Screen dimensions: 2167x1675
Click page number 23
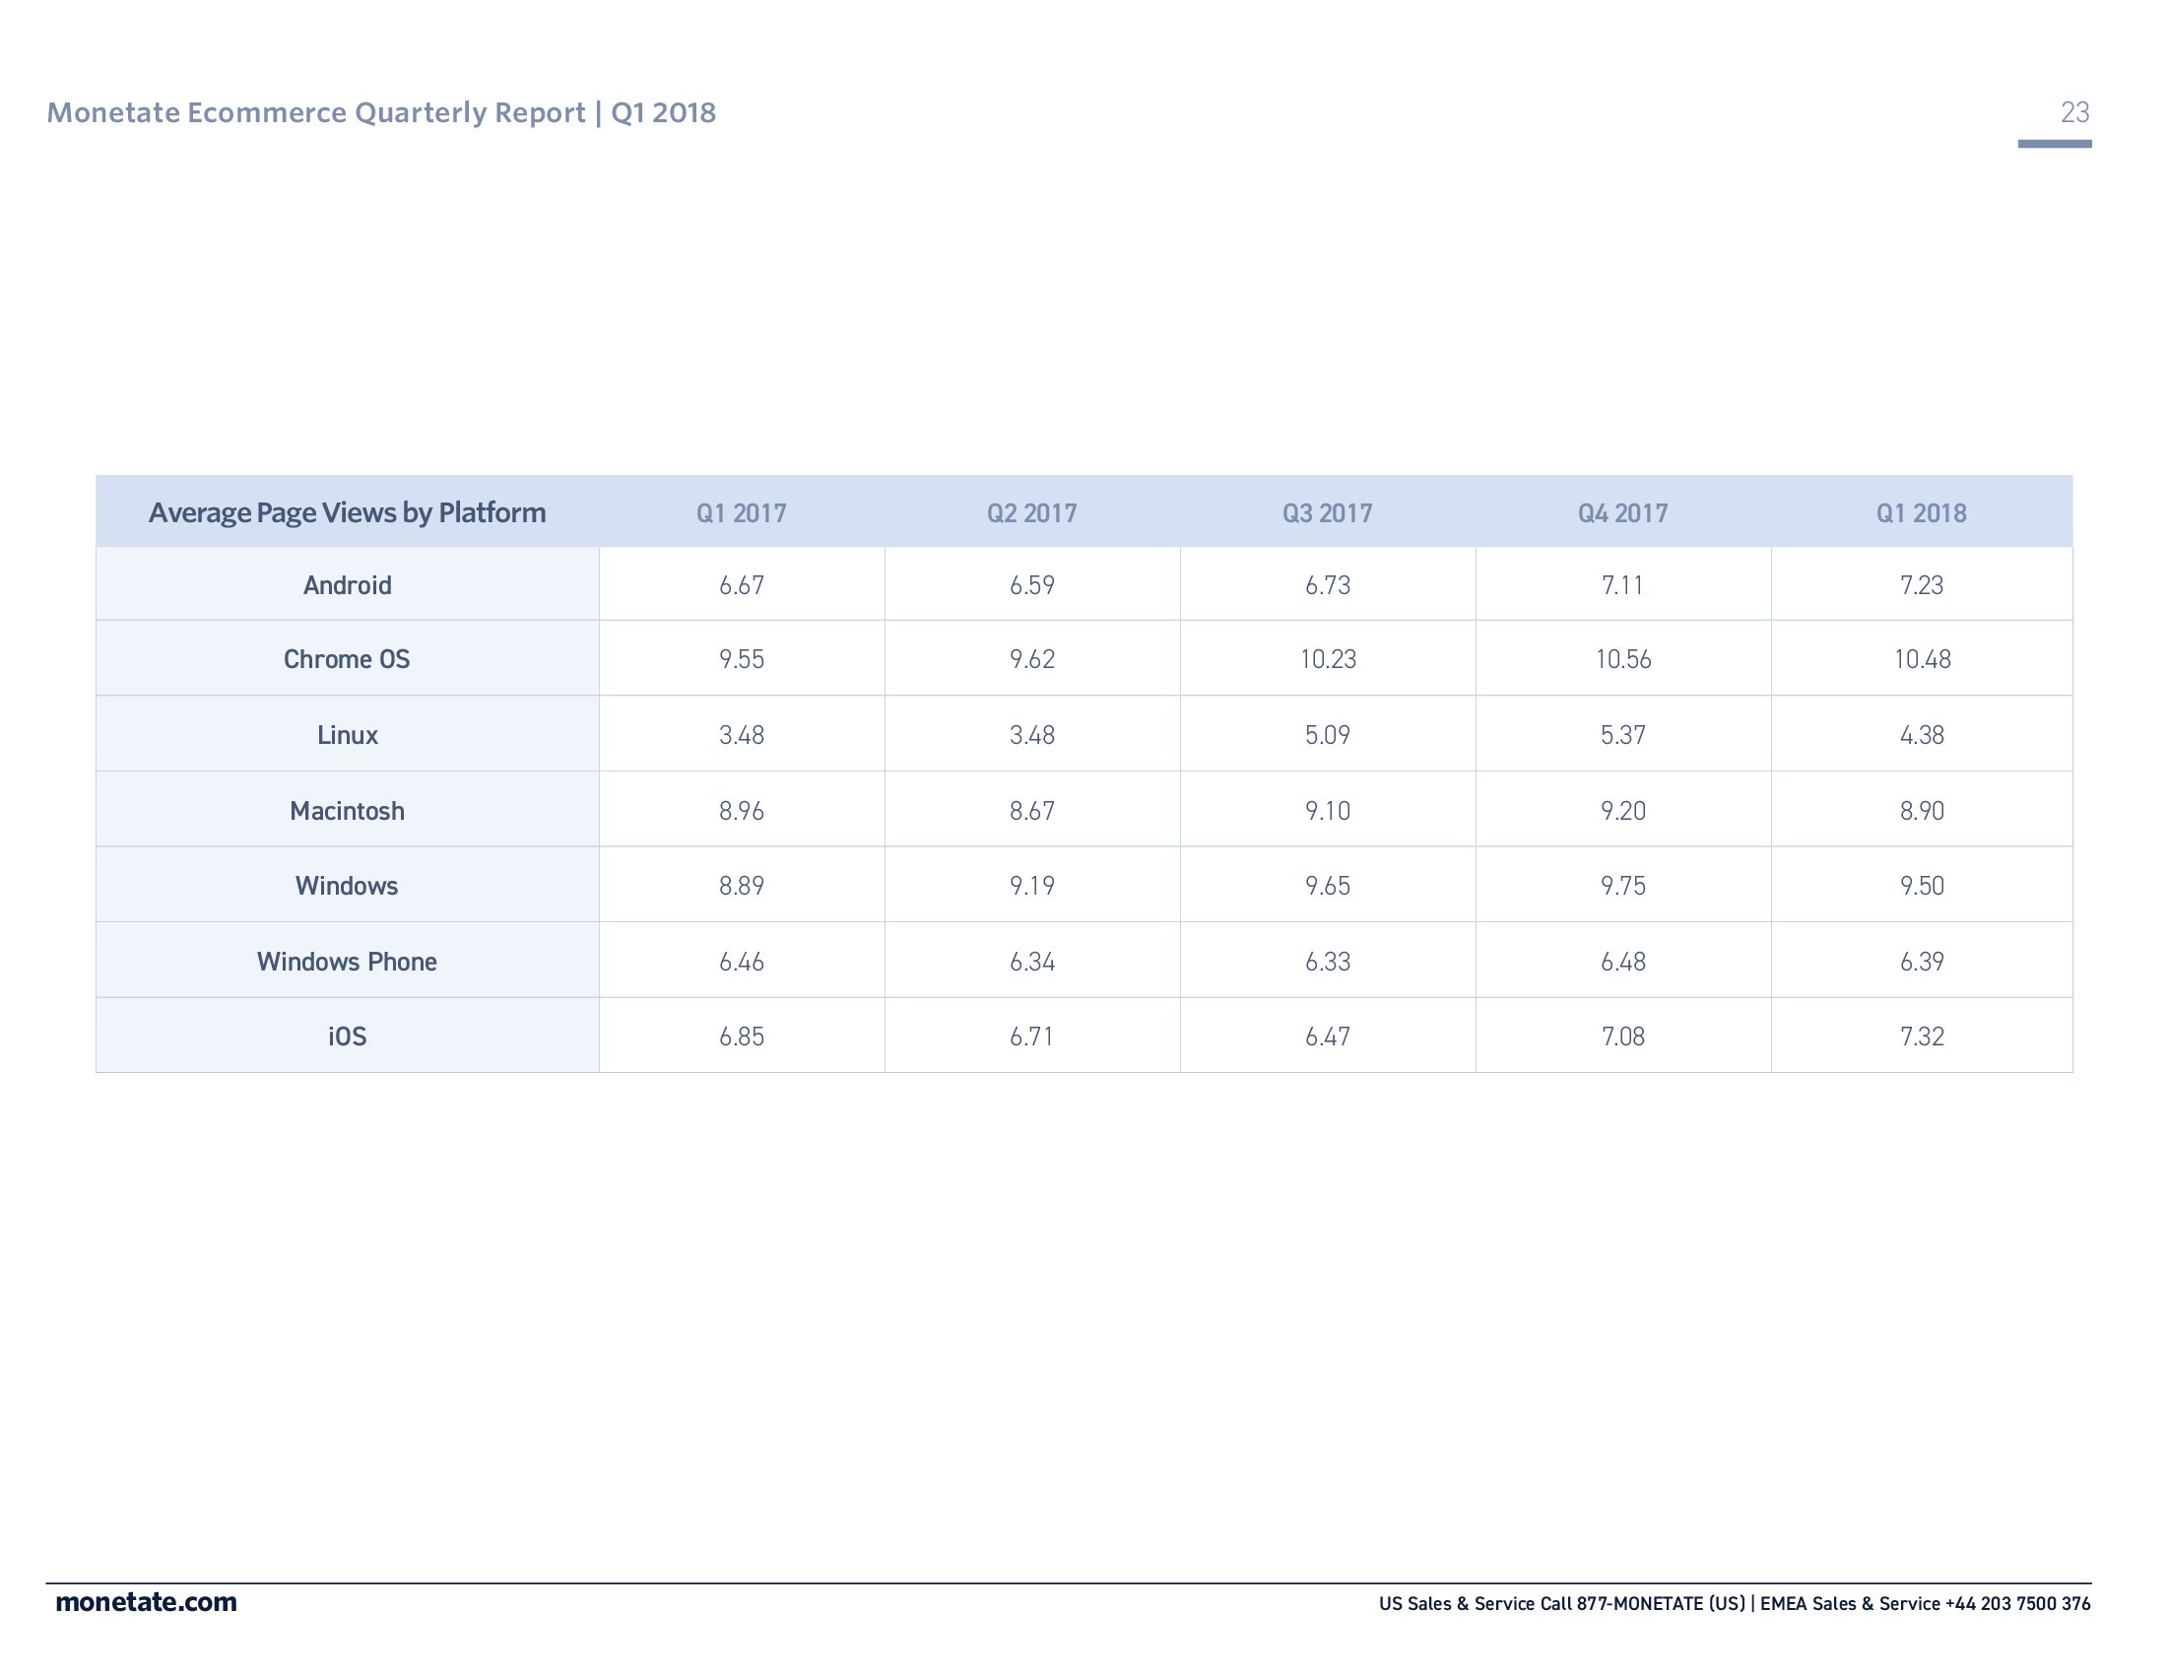(2073, 112)
